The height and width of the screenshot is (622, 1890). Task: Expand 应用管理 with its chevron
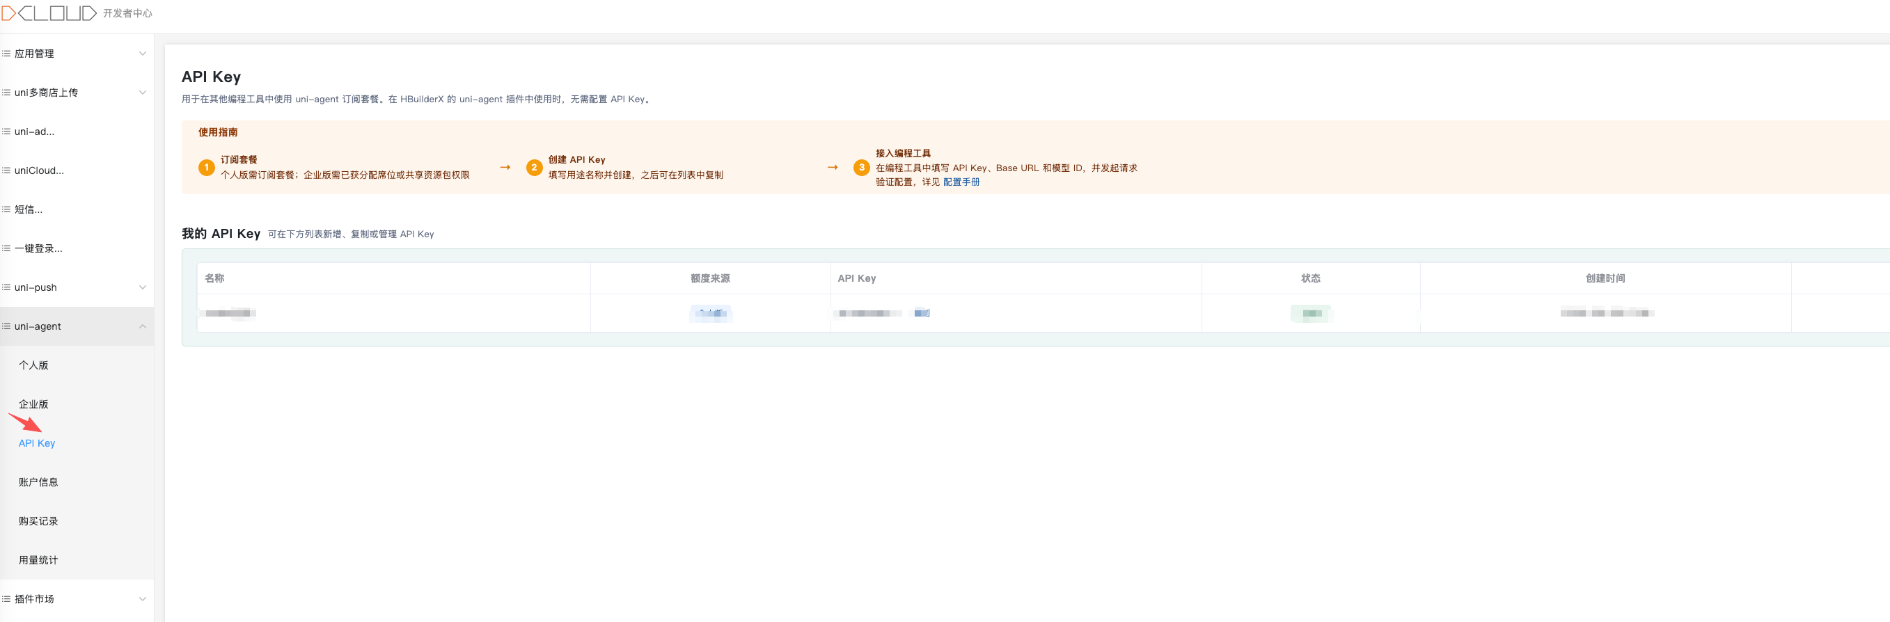click(x=142, y=54)
